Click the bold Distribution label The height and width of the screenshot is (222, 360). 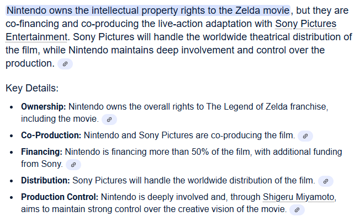(46, 180)
